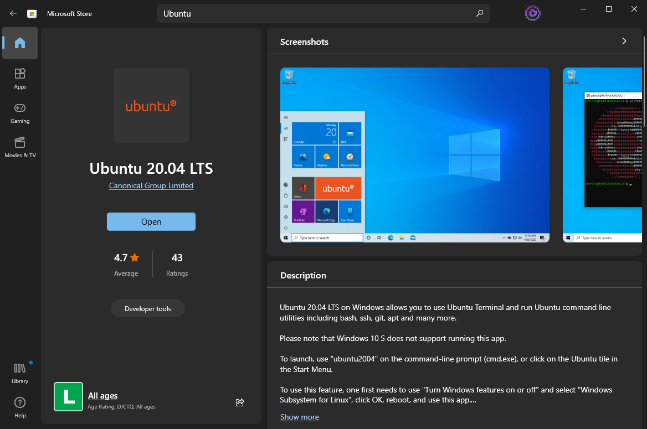The image size is (647, 429).
Task: Click the 43 Ratings count
Action: coord(177,265)
